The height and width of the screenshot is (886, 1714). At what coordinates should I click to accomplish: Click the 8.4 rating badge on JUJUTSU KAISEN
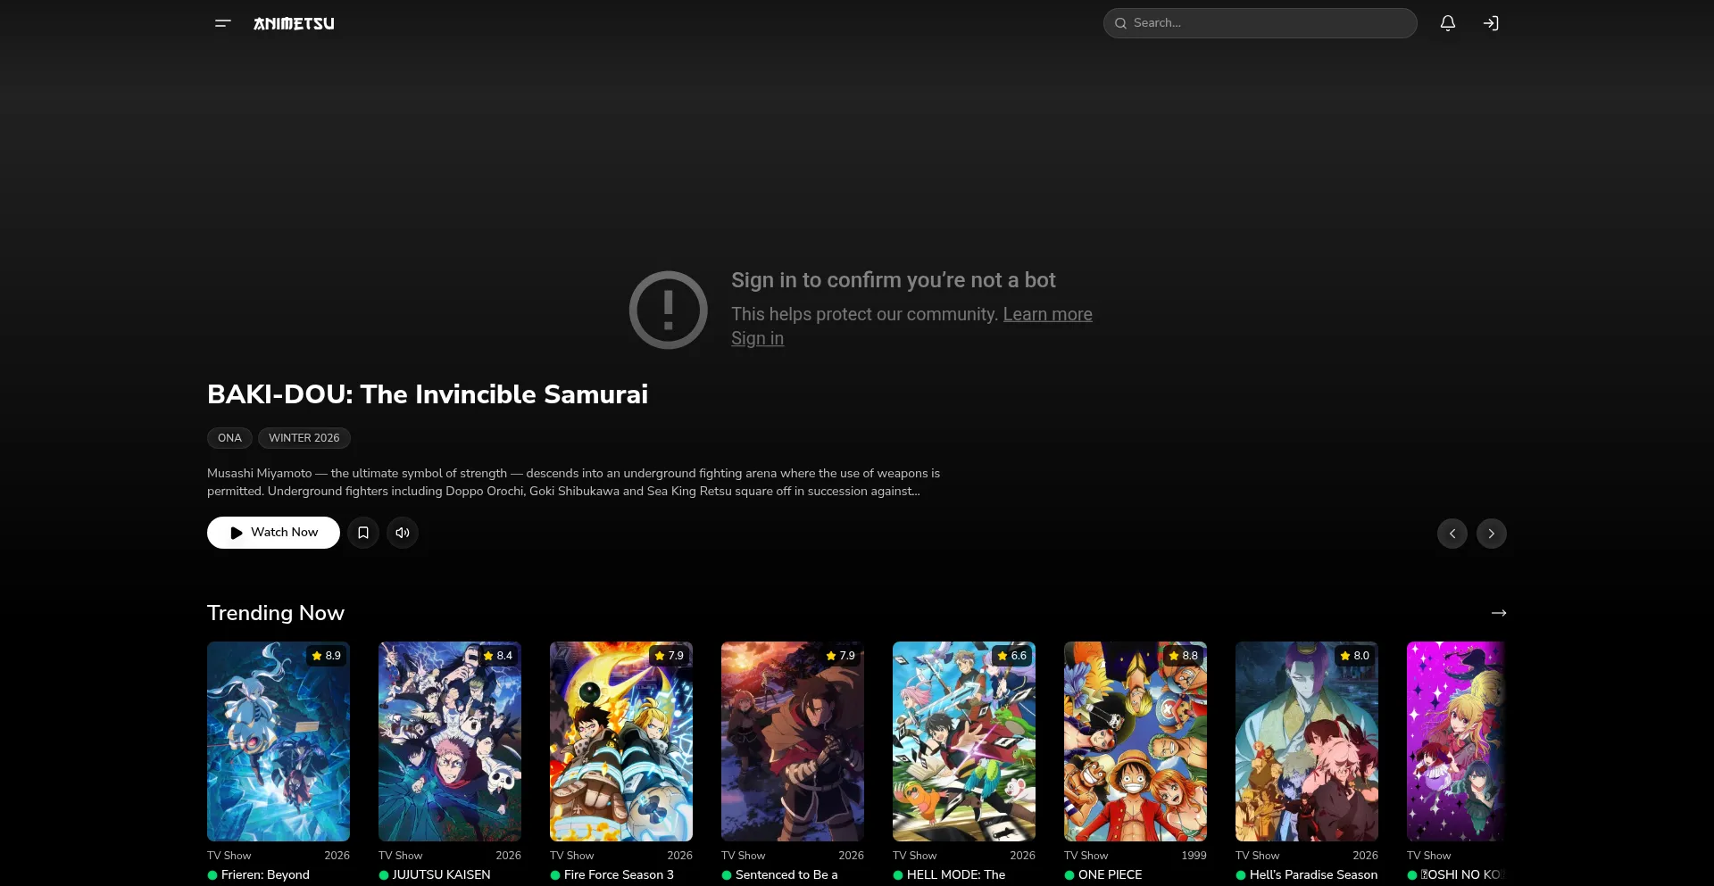[x=497, y=656]
